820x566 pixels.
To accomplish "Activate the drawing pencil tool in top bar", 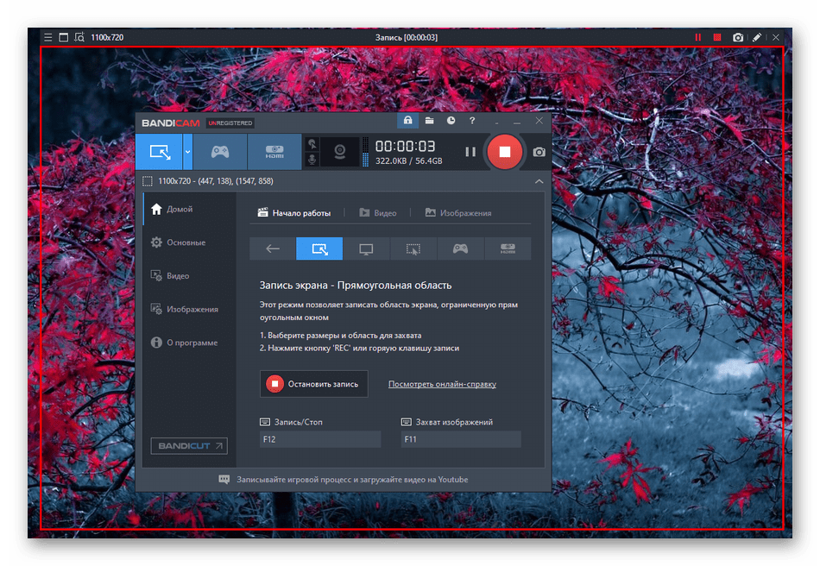I will point(757,38).
